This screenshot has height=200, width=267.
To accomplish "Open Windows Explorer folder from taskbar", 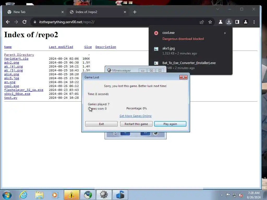I will (40, 195).
